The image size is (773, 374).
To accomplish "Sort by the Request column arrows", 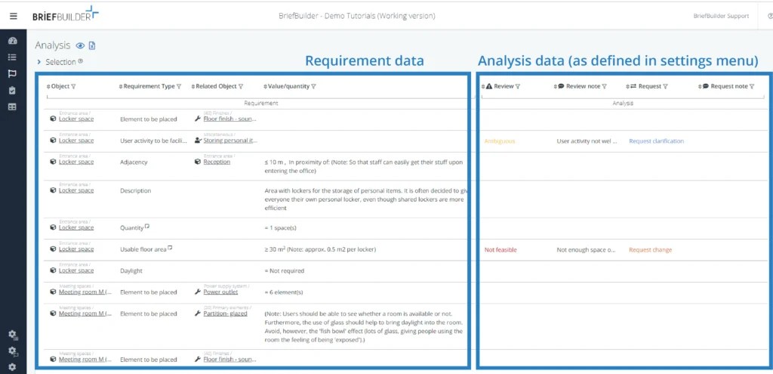I will pyautogui.click(x=627, y=86).
